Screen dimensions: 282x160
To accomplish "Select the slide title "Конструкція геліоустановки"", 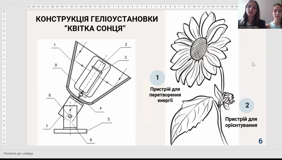I will [x=97, y=19].
